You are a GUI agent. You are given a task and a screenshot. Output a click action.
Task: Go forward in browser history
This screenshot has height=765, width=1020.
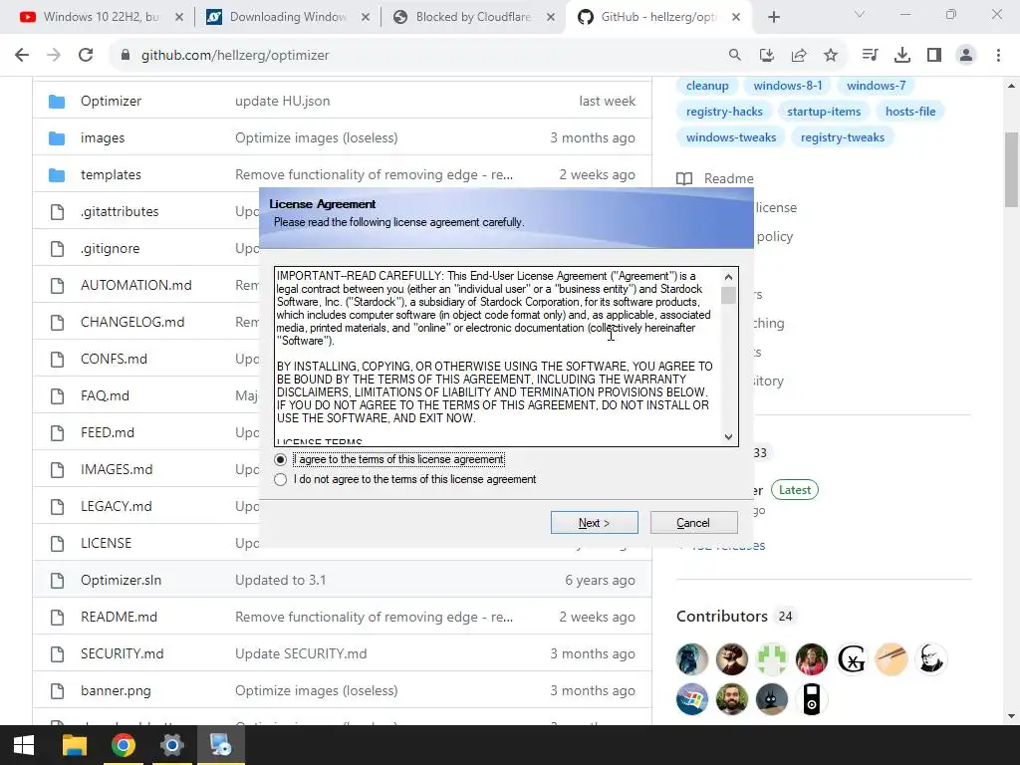pos(54,56)
